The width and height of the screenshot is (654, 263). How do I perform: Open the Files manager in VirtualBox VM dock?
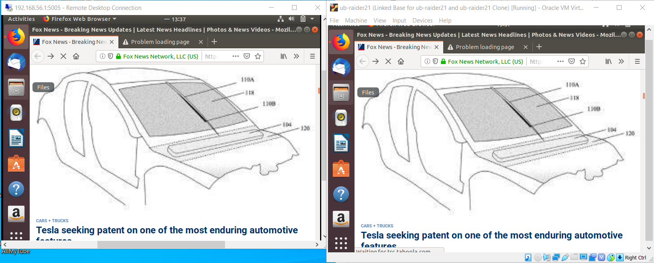(341, 93)
